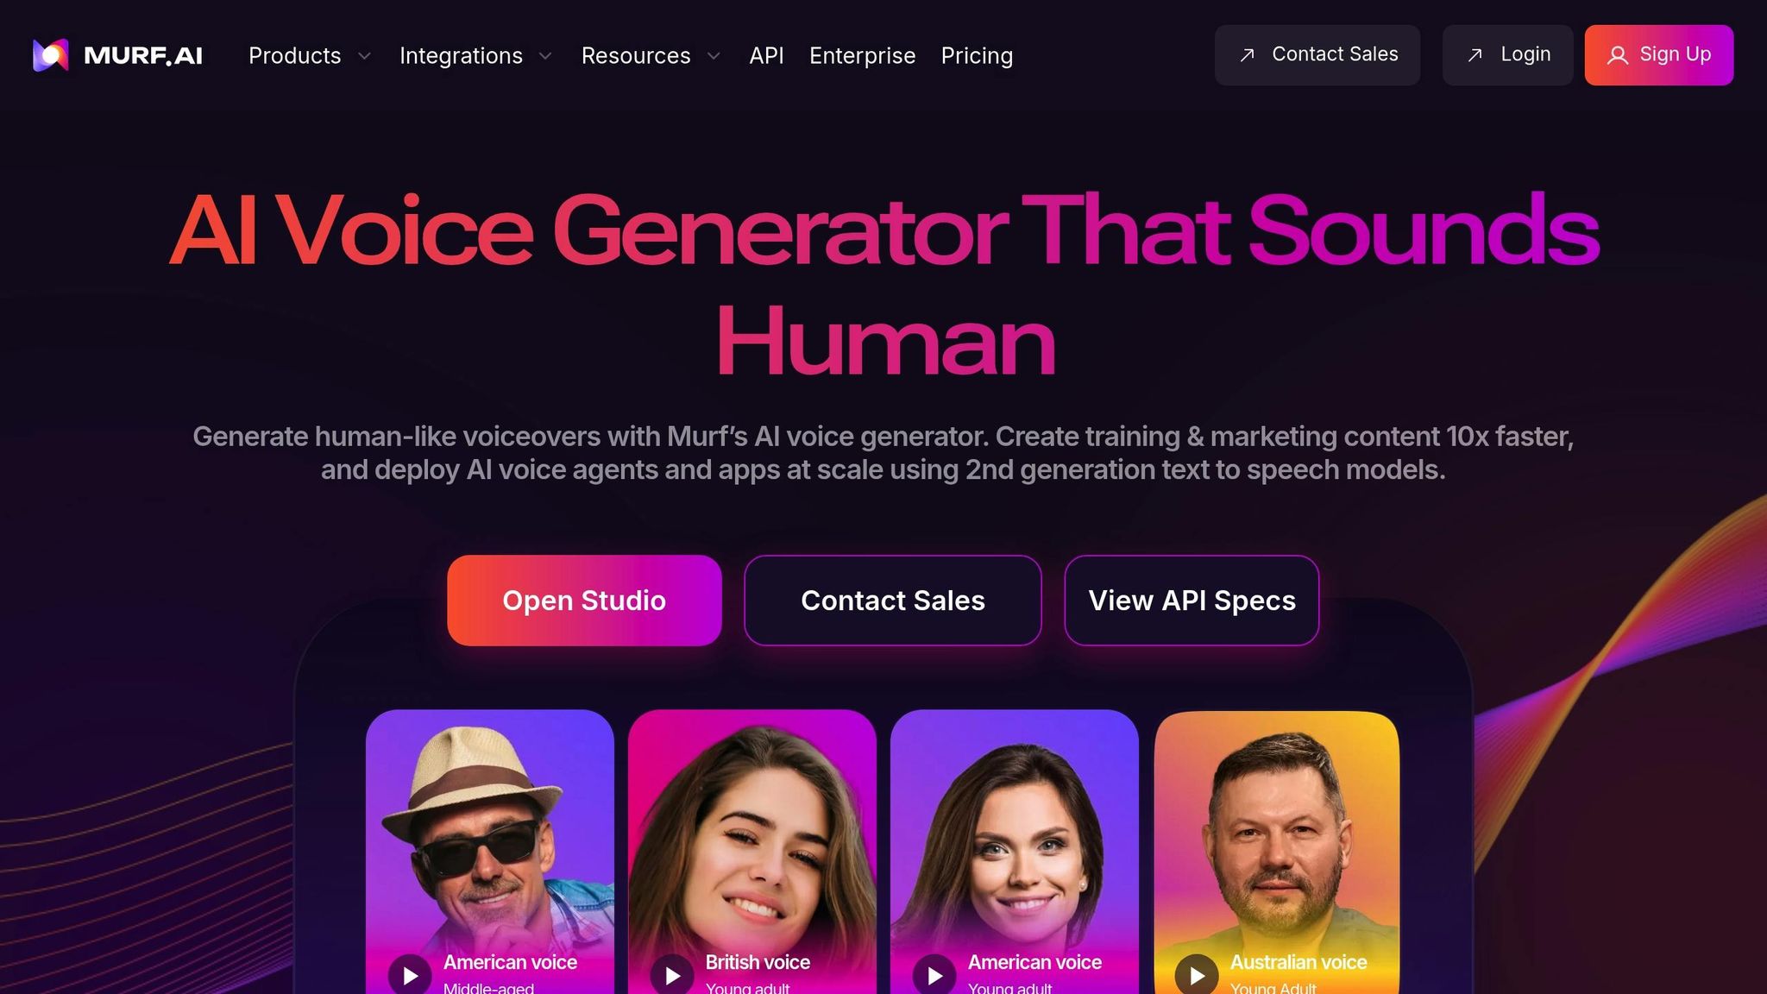Play the young adult American voice sample

(x=934, y=975)
